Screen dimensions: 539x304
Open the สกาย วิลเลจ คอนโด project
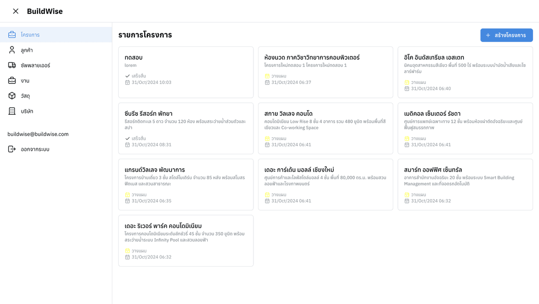pos(325,128)
